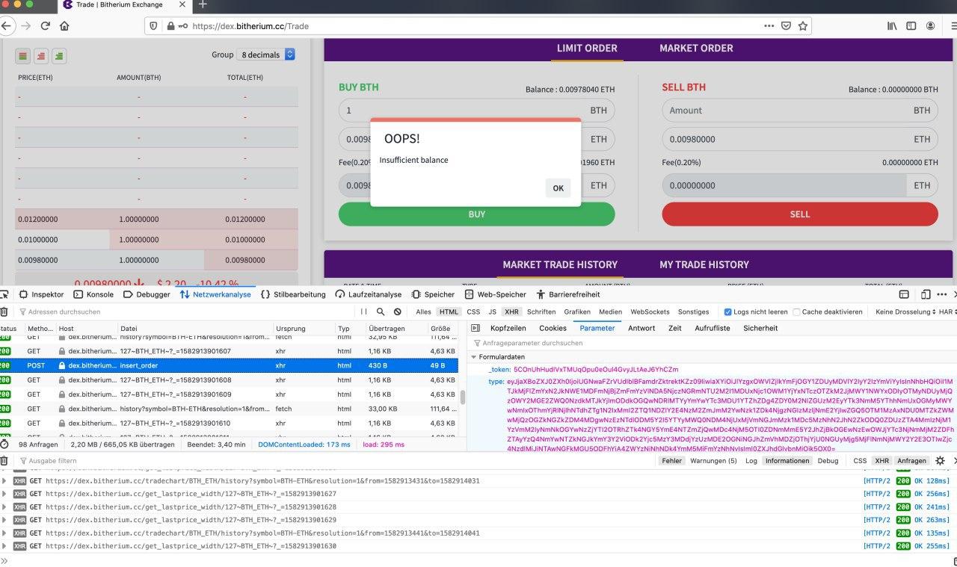Enable Cache deaktivieren checkbox

point(796,312)
